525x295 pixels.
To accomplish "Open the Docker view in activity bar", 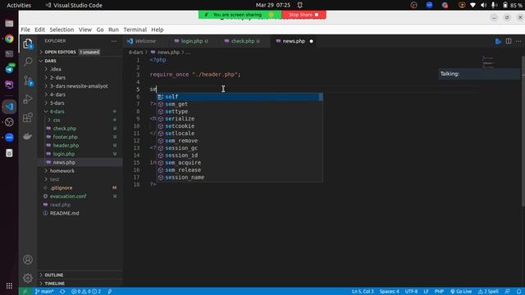I will pyautogui.click(x=28, y=136).
